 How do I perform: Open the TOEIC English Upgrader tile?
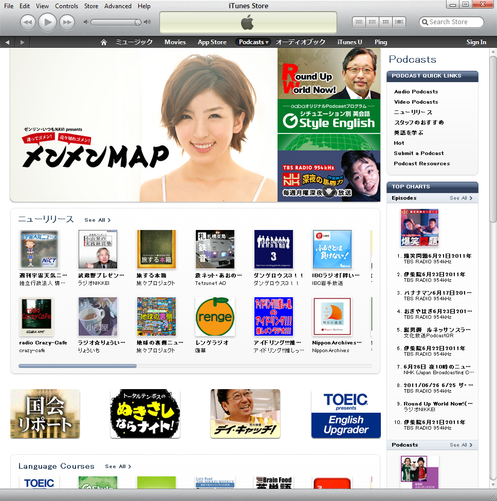click(346, 413)
